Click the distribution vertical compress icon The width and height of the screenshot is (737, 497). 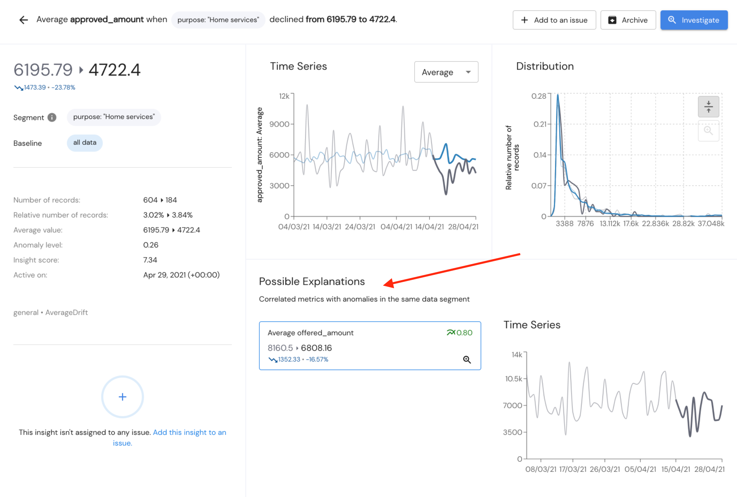[x=708, y=107]
